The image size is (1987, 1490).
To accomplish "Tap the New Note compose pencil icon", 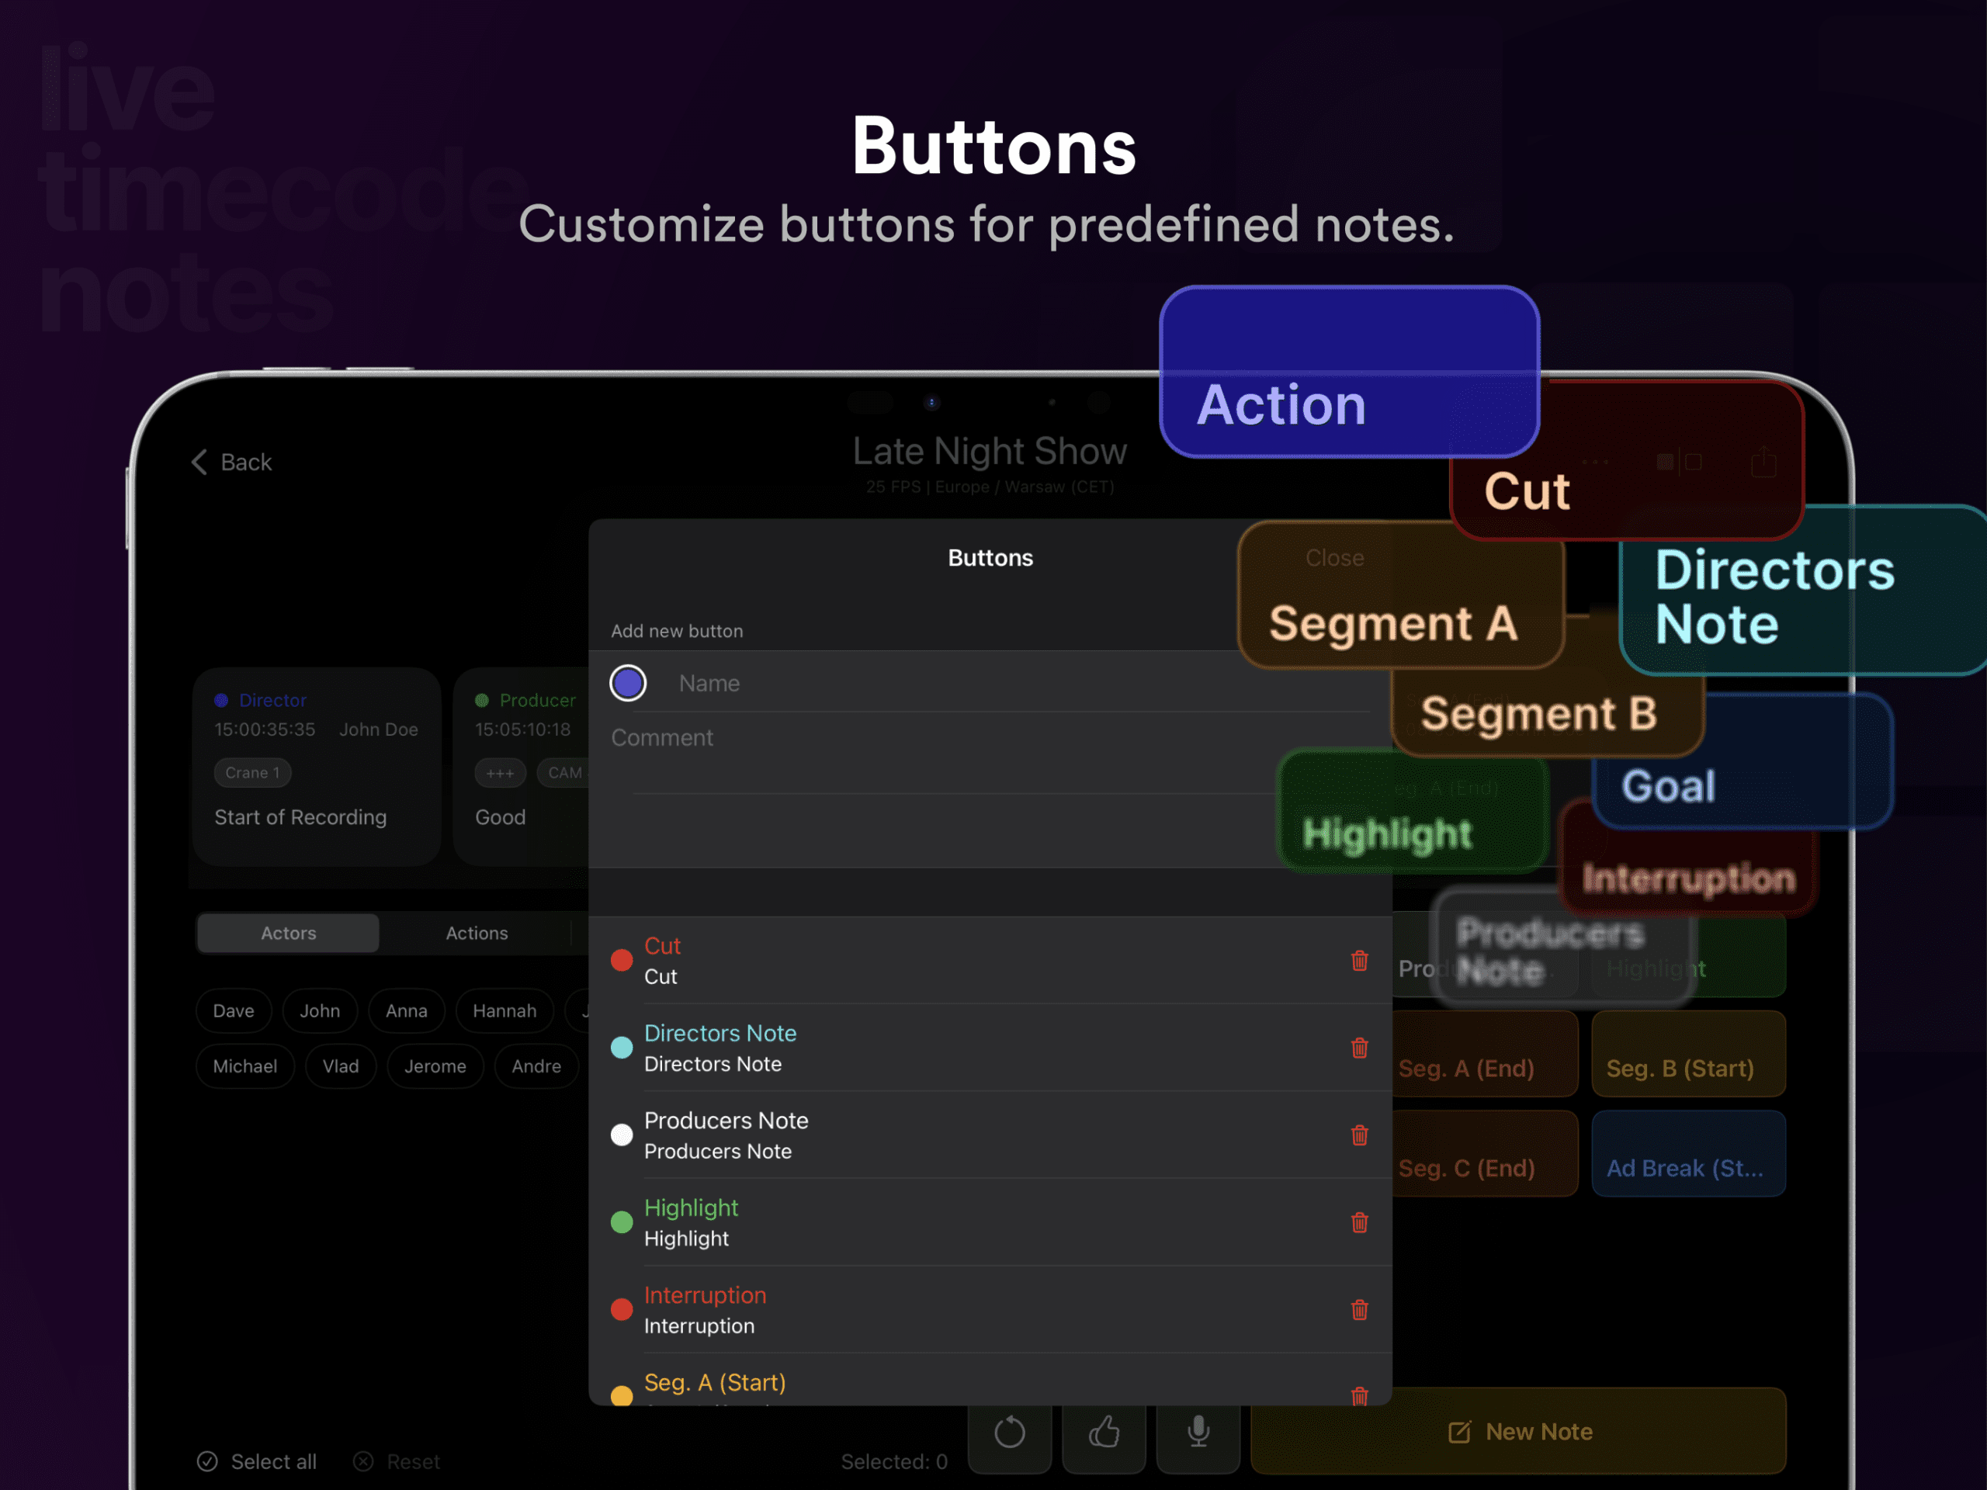I will point(1460,1432).
